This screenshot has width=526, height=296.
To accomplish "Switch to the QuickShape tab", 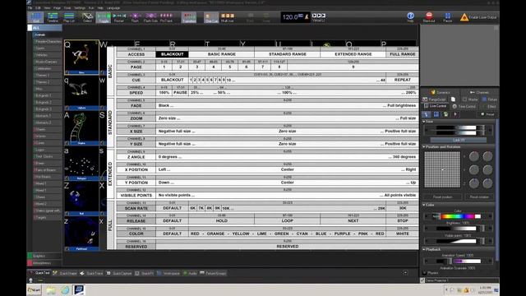I will pos(65,273).
